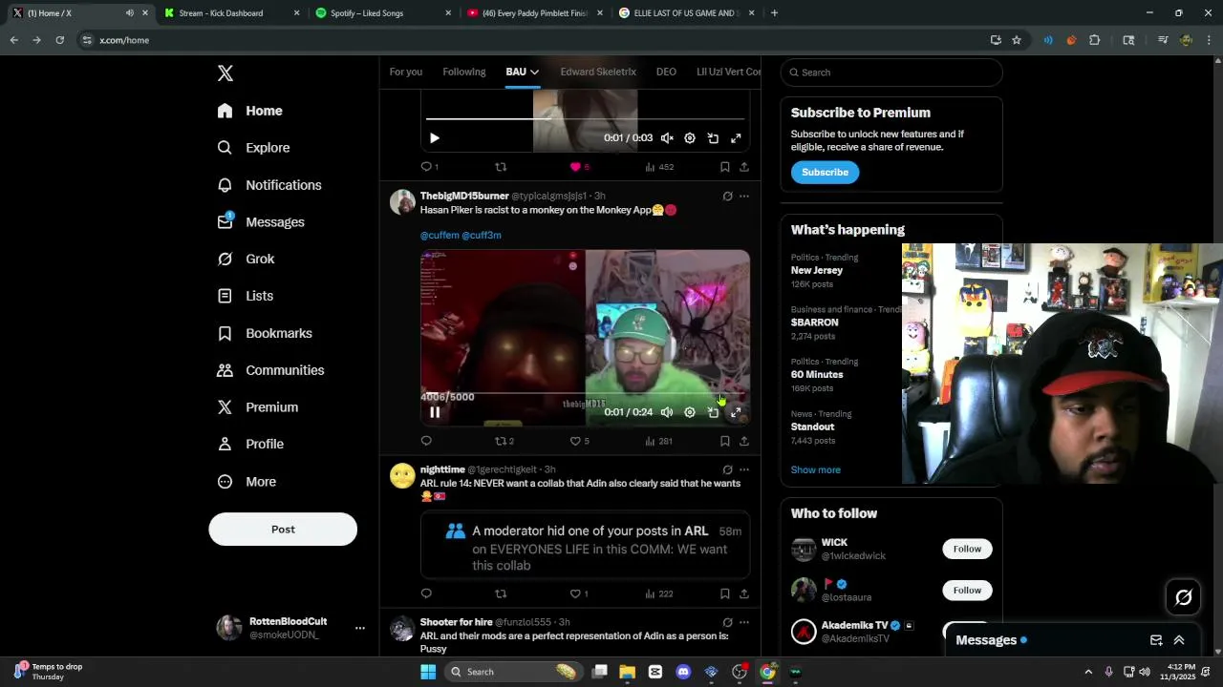Image resolution: width=1223 pixels, height=687 pixels.
Task: Like TheBigMD15burner post
Action: click(575, 441)
